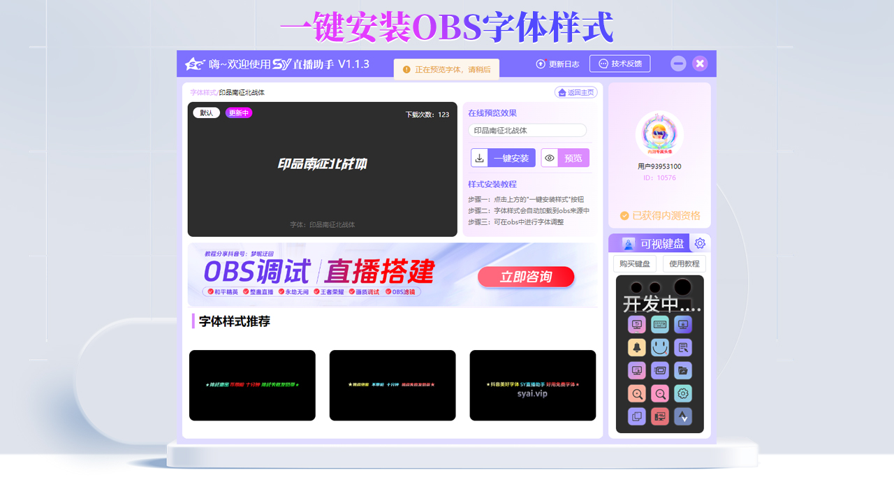Select the monitor-with-lock icon in the keyboard grid
Viewport: 894px width, 503px height.
tap(682, 324)
